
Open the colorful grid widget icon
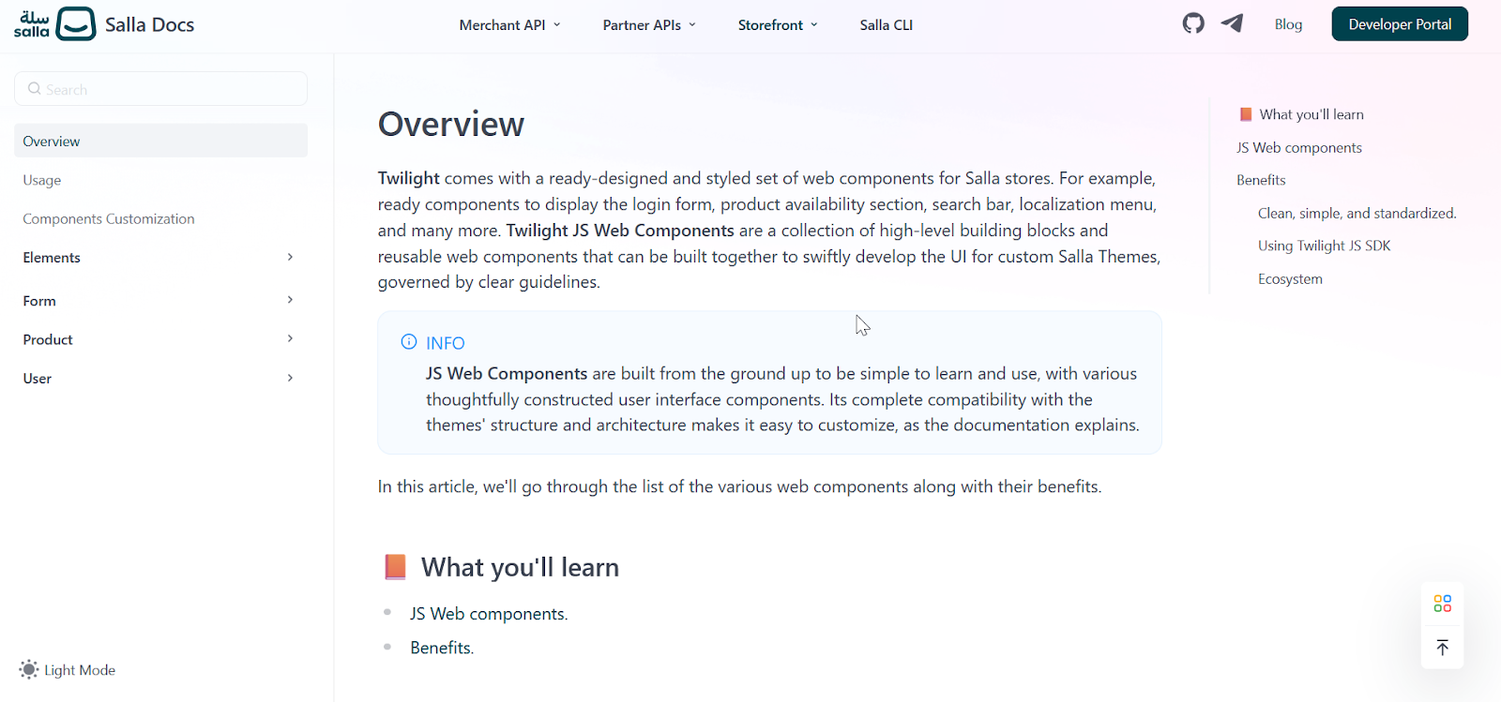tap(1443, 604)
